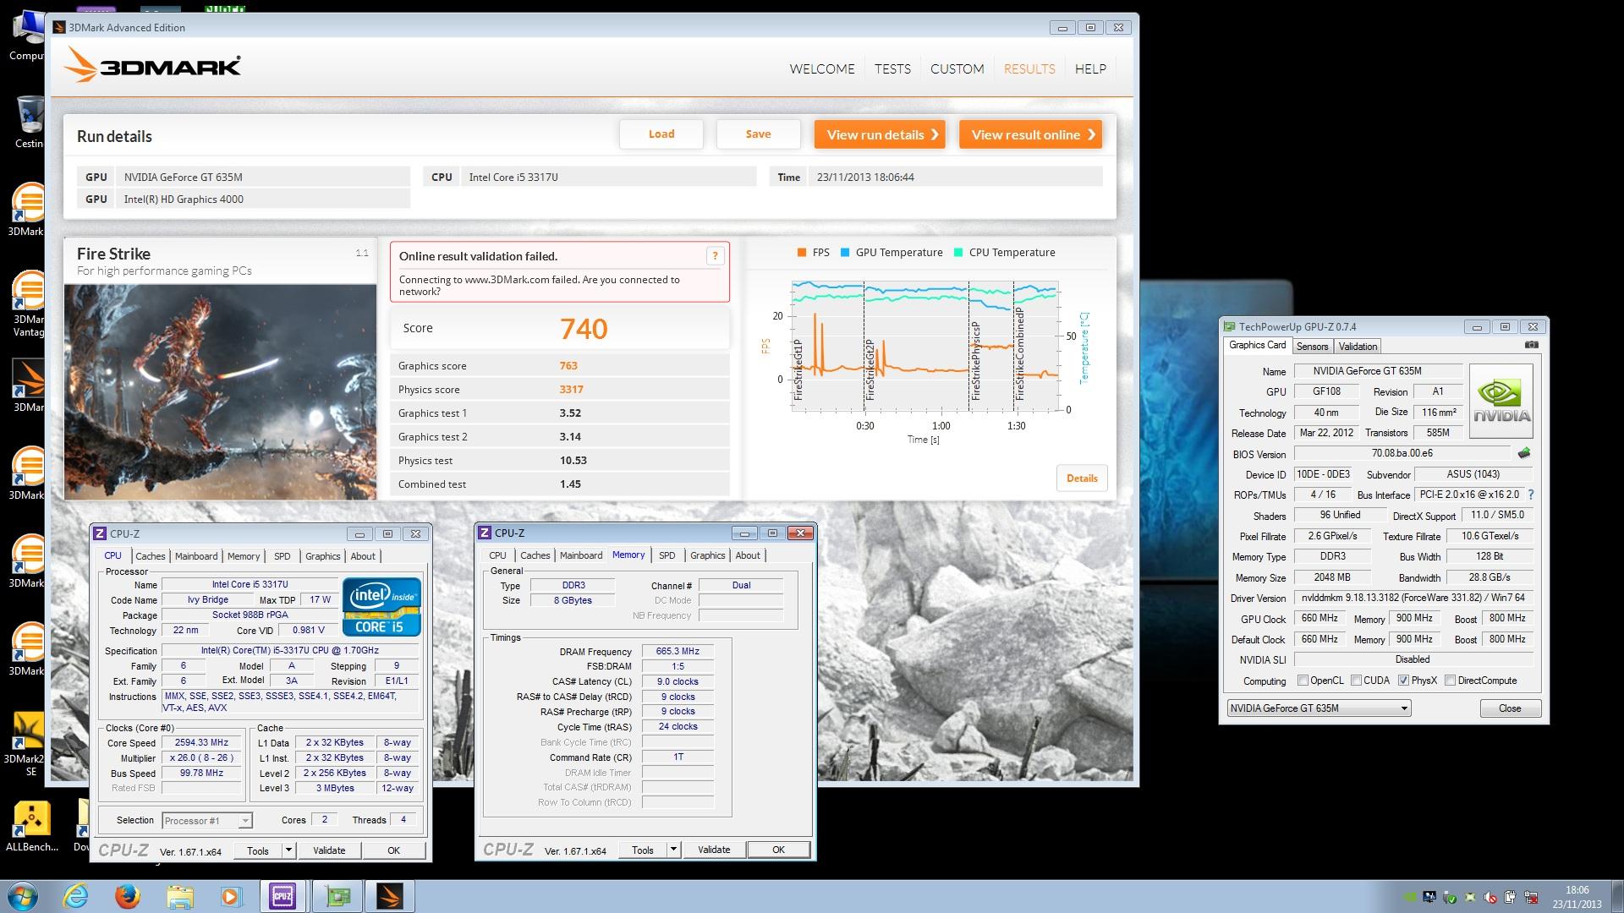This screenshot has width=1624, height=913.
Task: Click the camera screenshot icon in GPU-Z
Action: tap(1531, 345)
